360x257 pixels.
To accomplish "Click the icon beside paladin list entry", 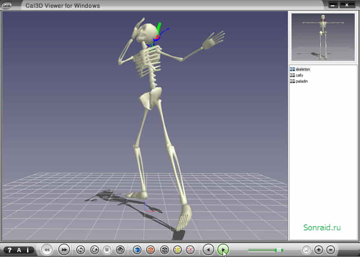I will (292, 81).
